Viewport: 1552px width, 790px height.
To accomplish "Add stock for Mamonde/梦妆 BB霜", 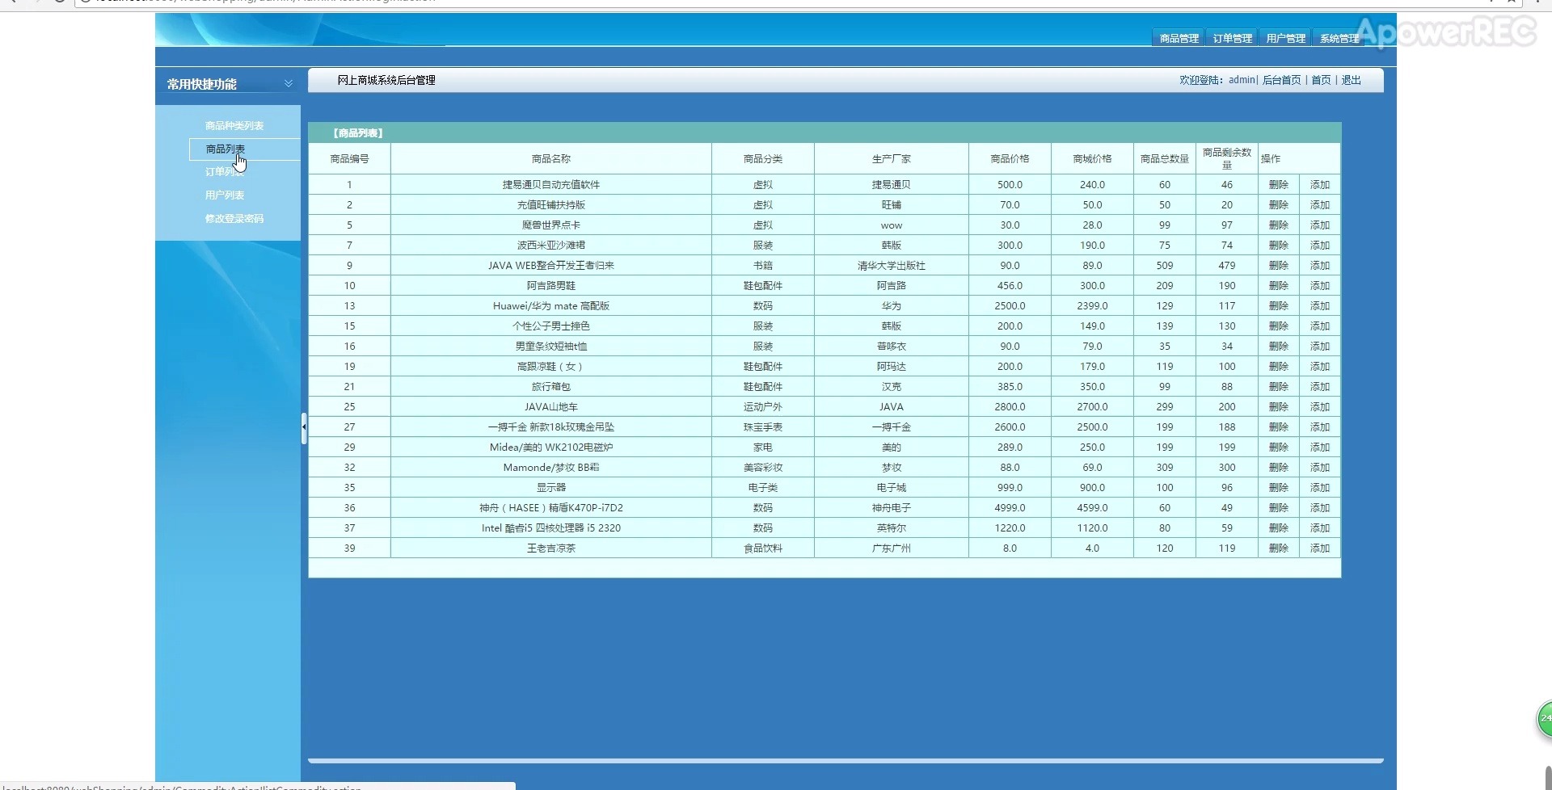I will click(1320, 467).
